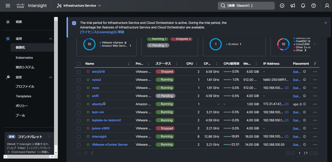
Task: Sort by the Pro... provider column
Action: coord(149,64)
